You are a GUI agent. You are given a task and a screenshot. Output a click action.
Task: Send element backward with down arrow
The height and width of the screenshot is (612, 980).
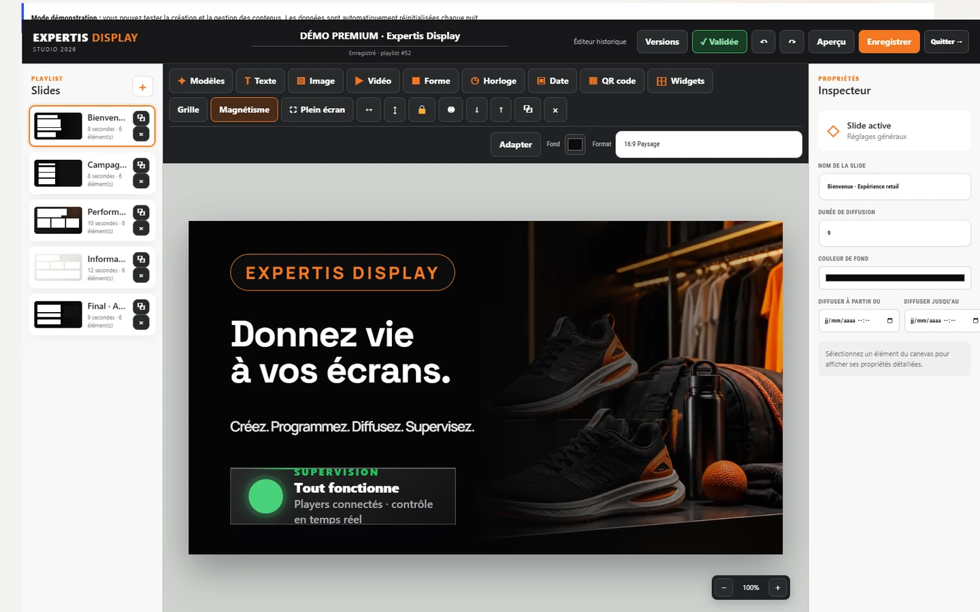click(476, 109)
